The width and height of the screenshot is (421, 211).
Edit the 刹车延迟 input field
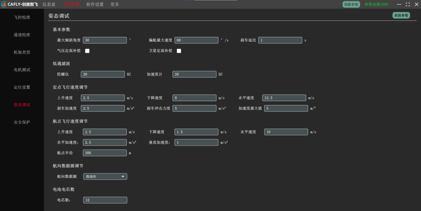[280, 40]
